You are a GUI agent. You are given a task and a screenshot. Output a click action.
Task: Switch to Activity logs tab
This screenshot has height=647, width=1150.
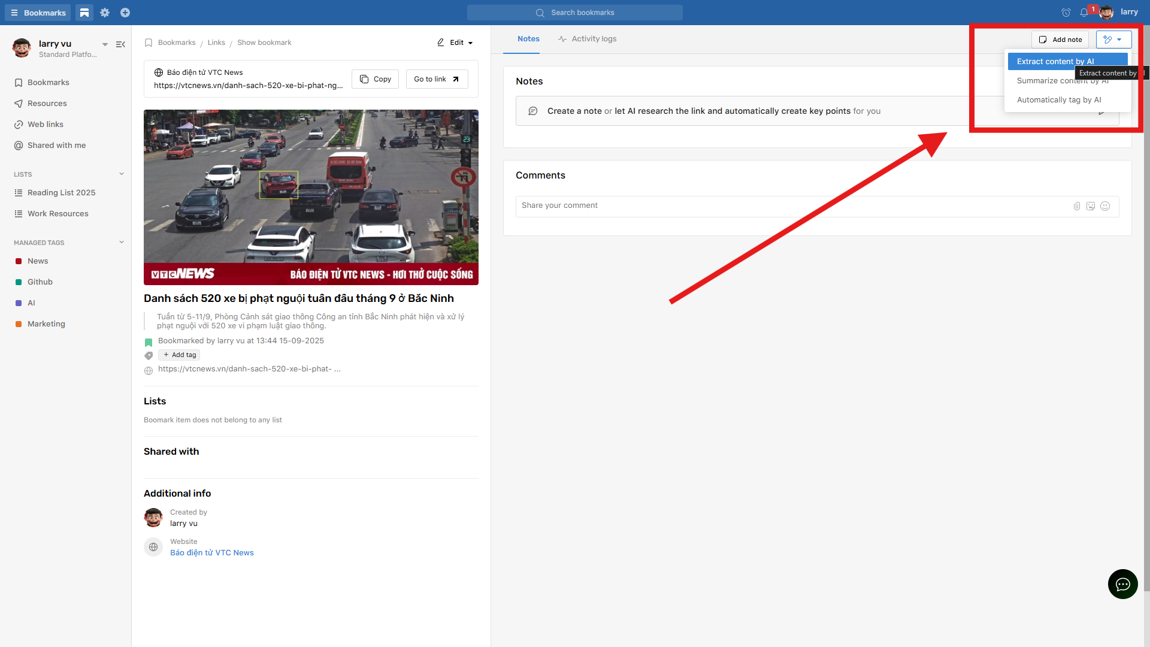point(587,39)
